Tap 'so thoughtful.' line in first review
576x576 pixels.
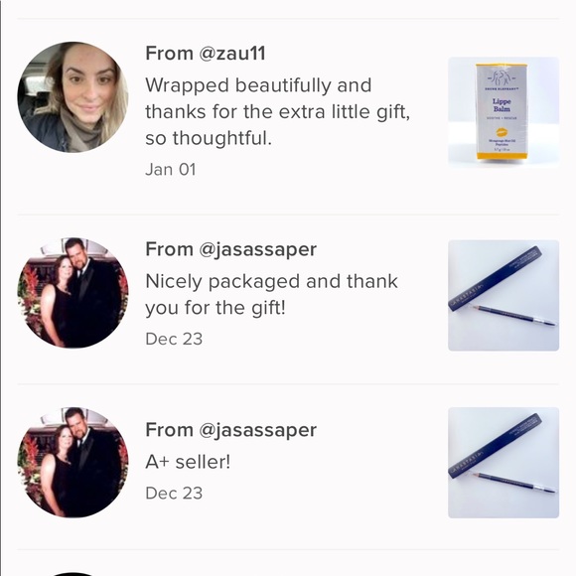click(209, 138)
